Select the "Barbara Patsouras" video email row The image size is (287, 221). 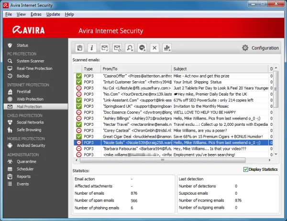click(173, 149)
